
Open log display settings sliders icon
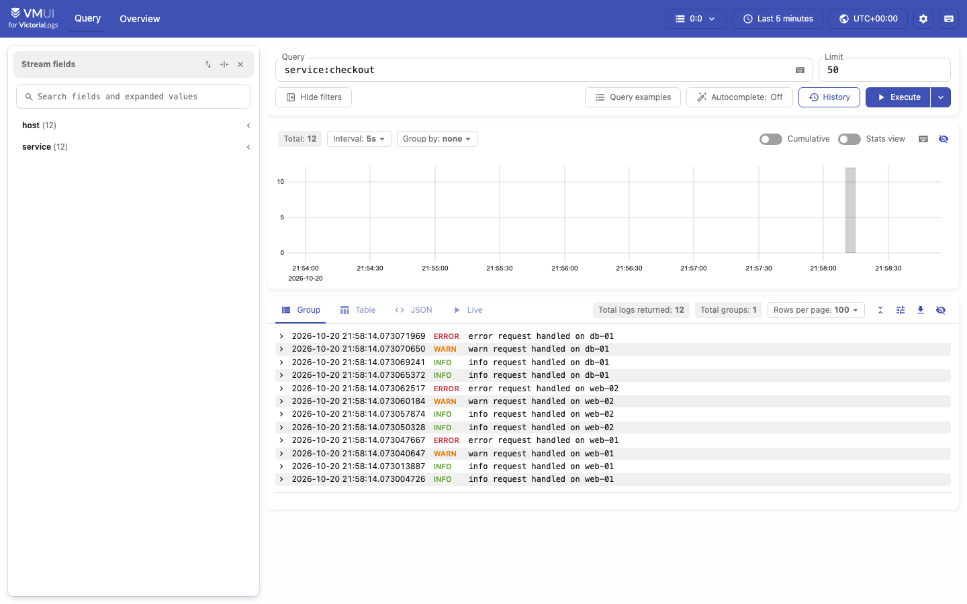[x=901, y=310]
